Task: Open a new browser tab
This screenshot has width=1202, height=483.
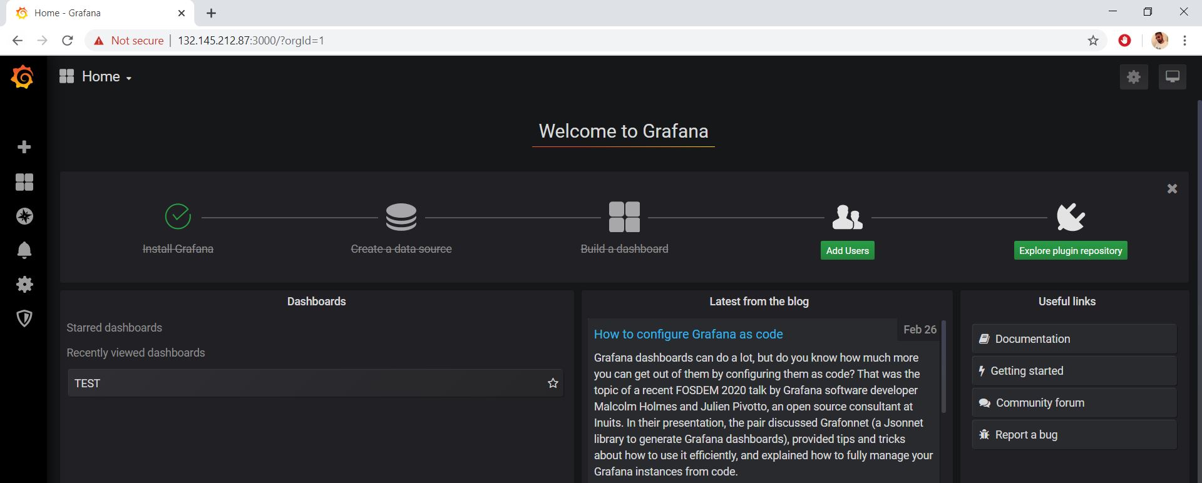Action: click(212, 13)
